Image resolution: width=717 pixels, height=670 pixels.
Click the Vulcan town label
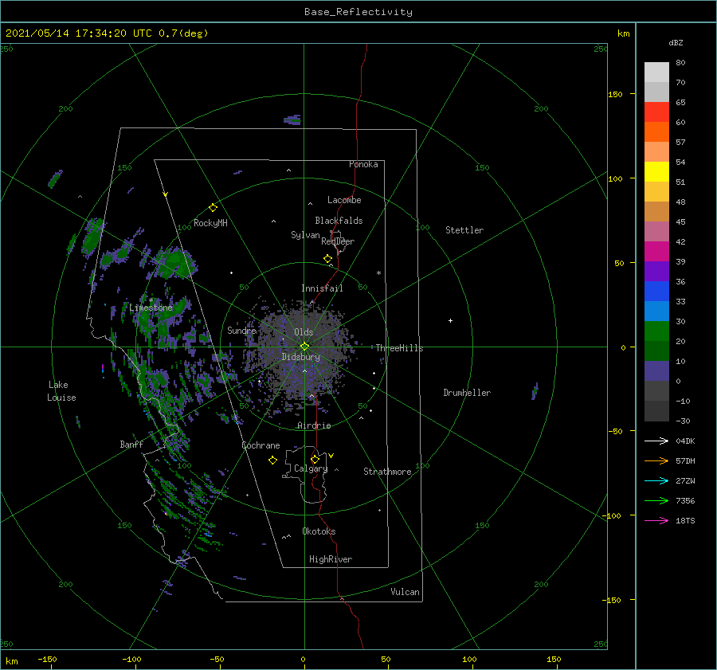[x=406, y=592]
